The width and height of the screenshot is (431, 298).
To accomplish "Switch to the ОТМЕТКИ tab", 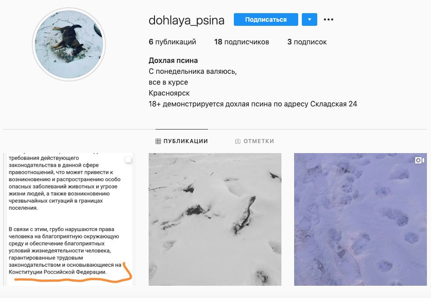I will (x=255, y=141).
